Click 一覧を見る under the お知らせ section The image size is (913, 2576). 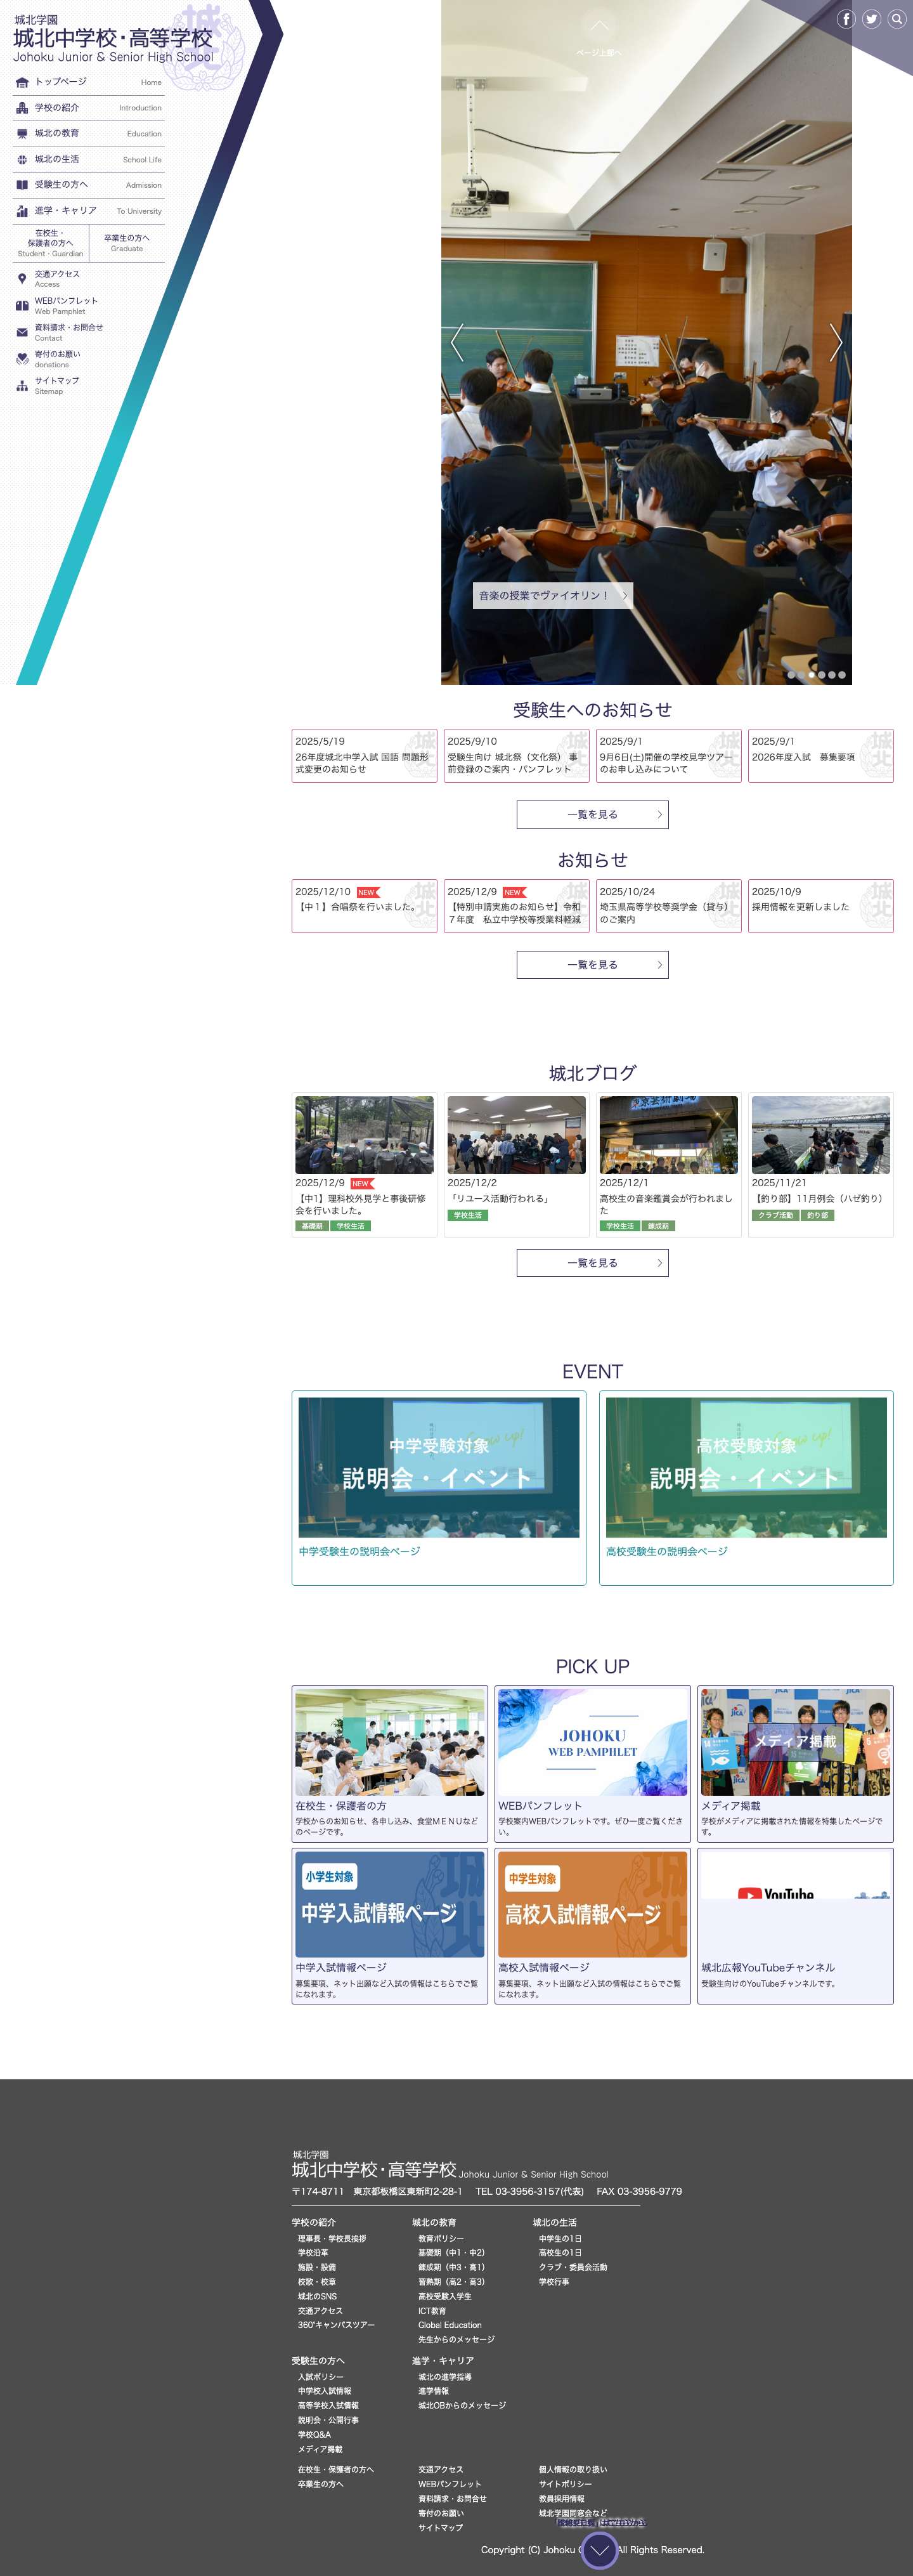pos(592,965)
